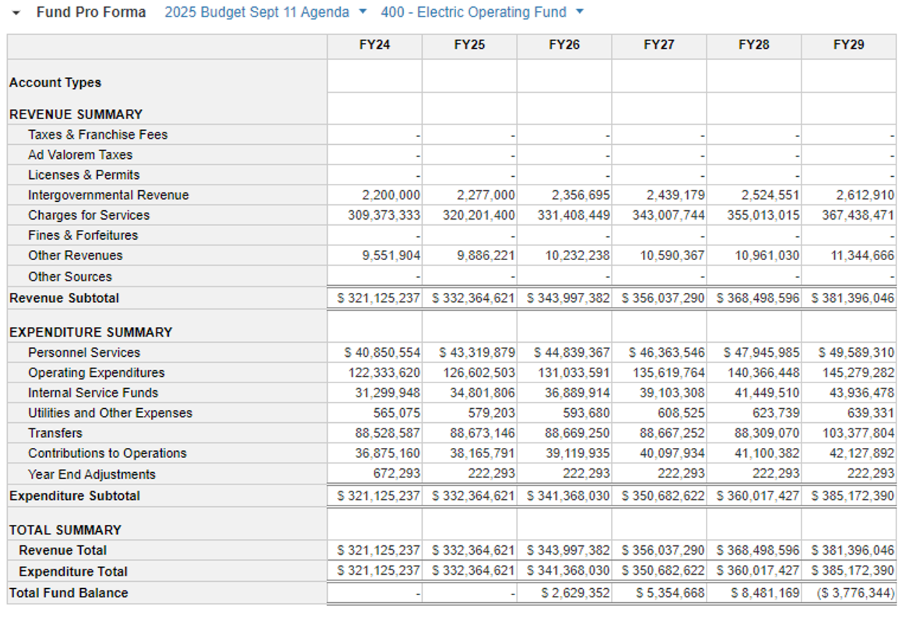
Task: Click the Expenditure Subtotal row label
Action: click(74, 497)
